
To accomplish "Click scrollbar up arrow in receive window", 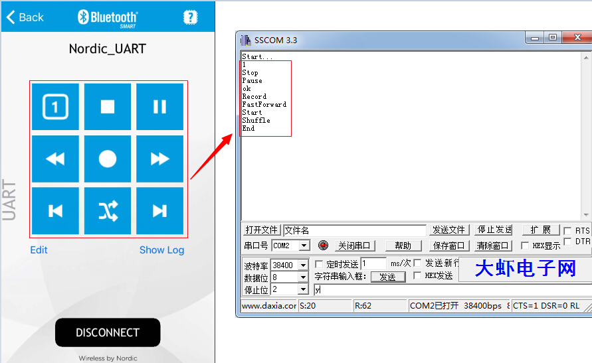I will tap(586, 58).
